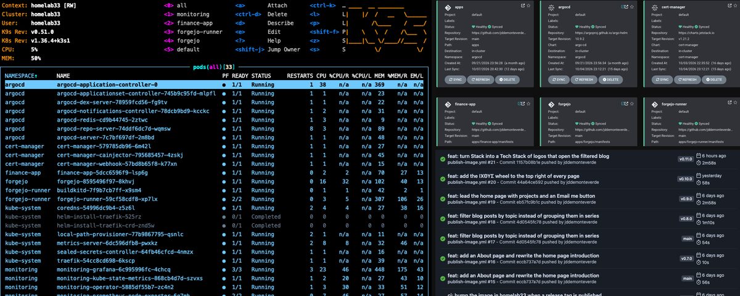Screen dimensions: 740x296
Task: Favorite the apps application star
Action: click(x=529, y=6)
